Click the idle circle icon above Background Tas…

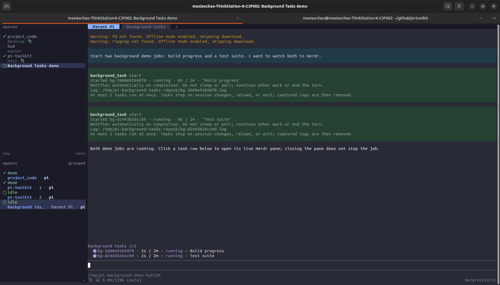click(5, 202)
